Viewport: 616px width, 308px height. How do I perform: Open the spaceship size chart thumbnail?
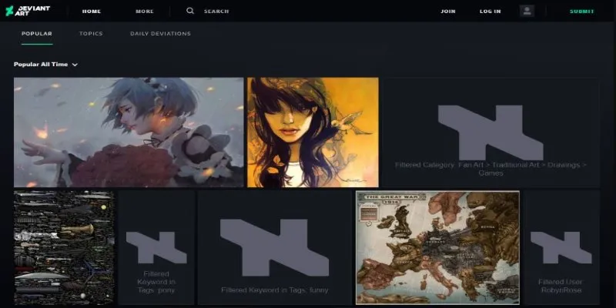64,248
